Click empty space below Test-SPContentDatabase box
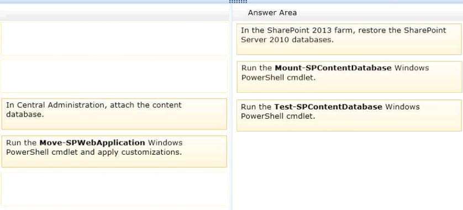Viewport: 463px width, 210px height. coord(349,171)
